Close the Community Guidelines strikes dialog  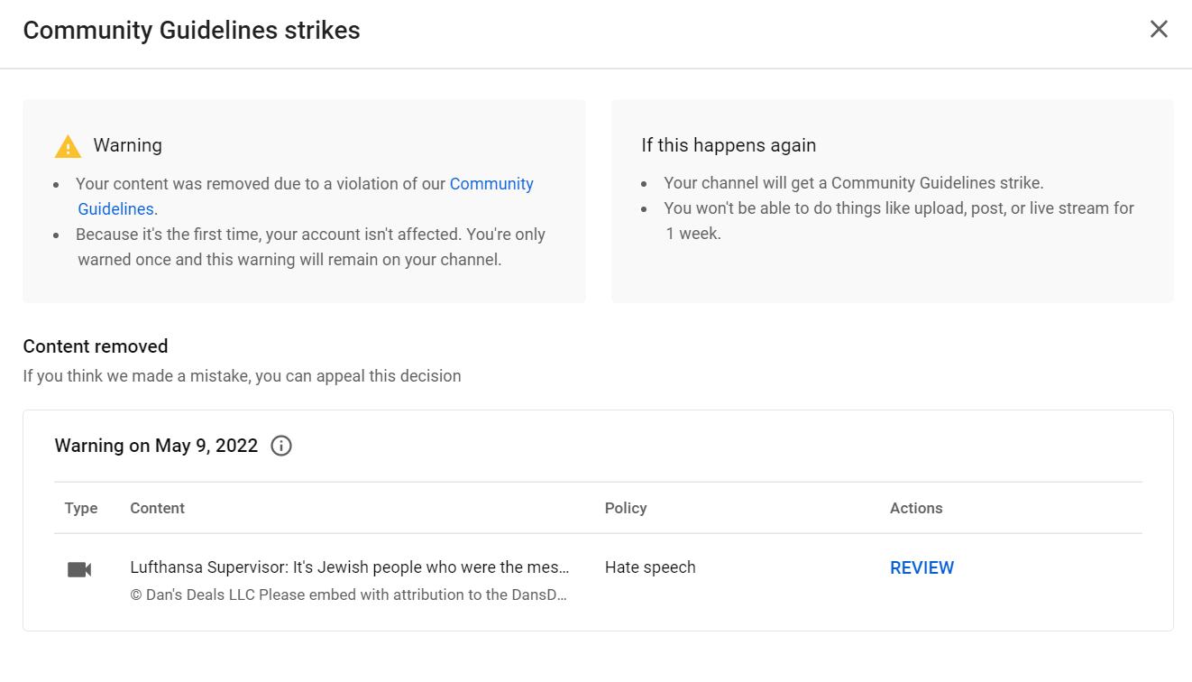(1159, 30)
